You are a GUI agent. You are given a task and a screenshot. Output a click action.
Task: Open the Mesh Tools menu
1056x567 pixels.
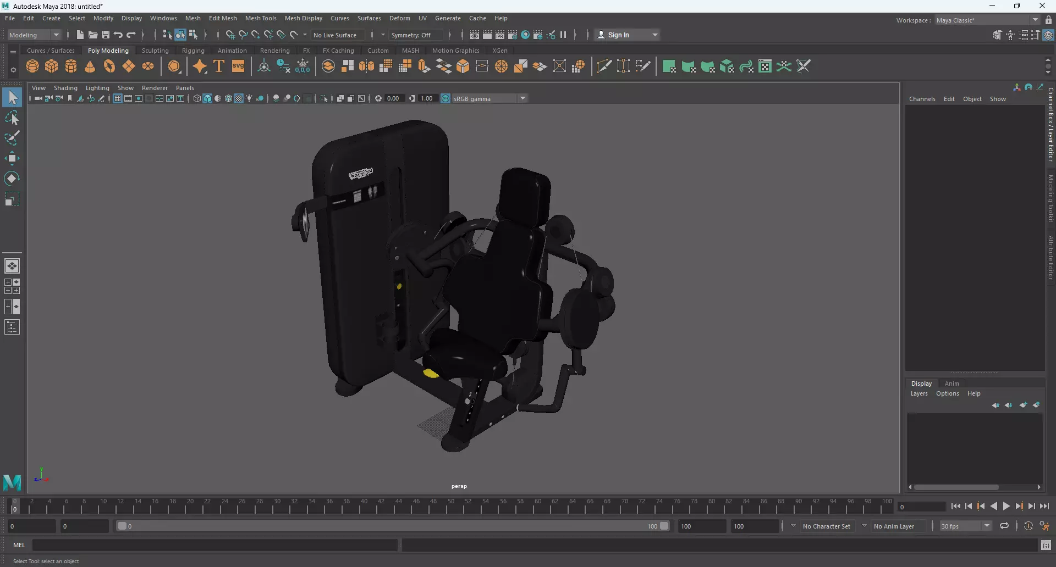pos(261,18)
